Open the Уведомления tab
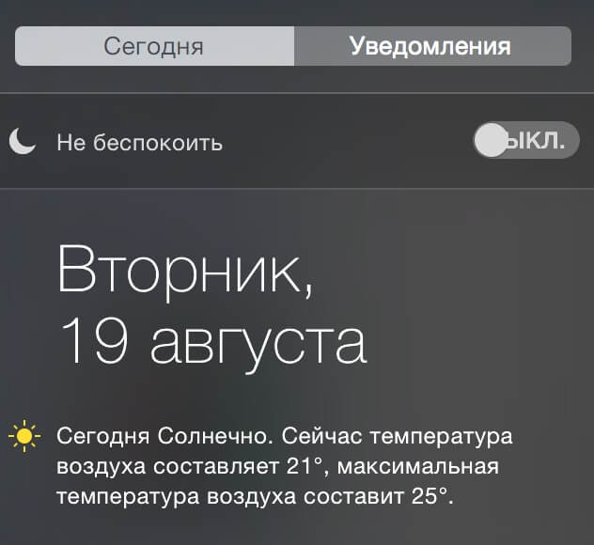The width and height of the screenshot is (594, 545). 432,46
